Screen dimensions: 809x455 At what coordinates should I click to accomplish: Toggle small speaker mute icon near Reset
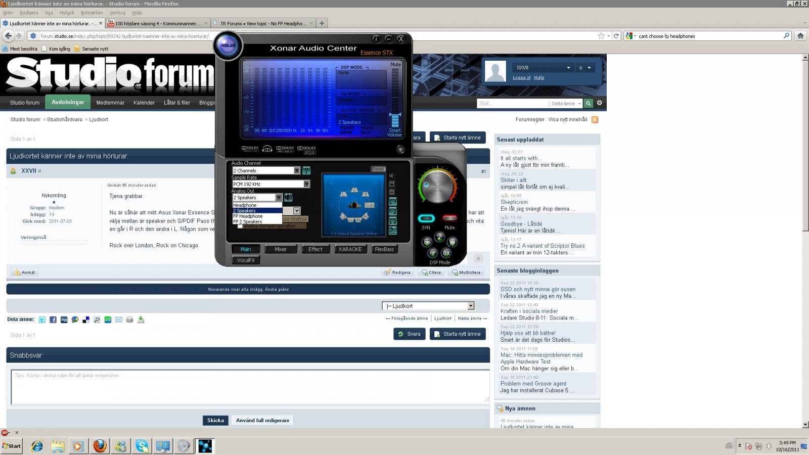392,175
